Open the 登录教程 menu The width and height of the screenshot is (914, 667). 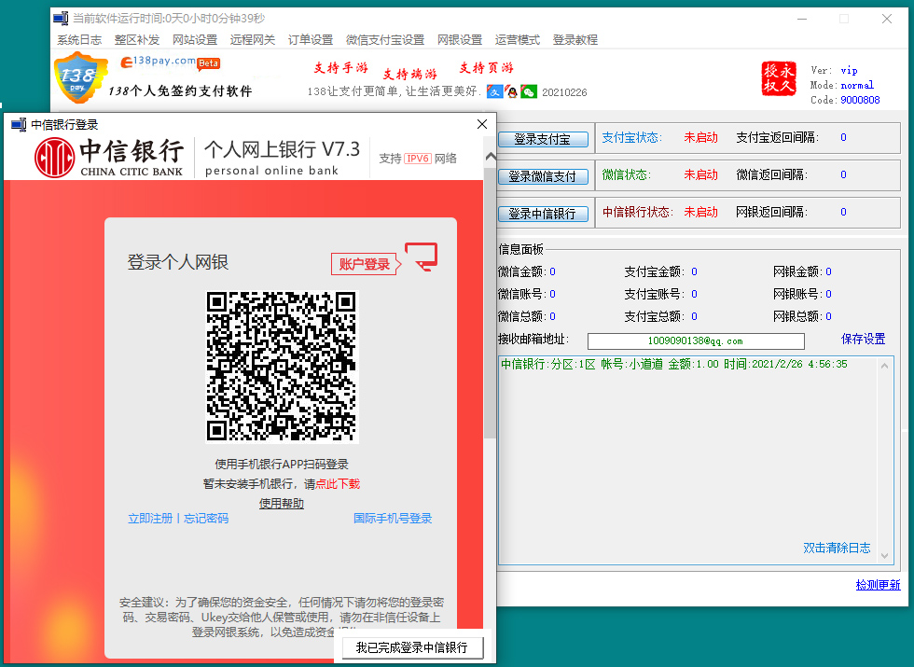coord(575,39)
